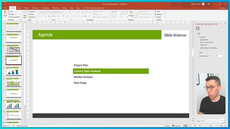Collapse the Fill section expander
230x129 pixels.
coord(197,34)
